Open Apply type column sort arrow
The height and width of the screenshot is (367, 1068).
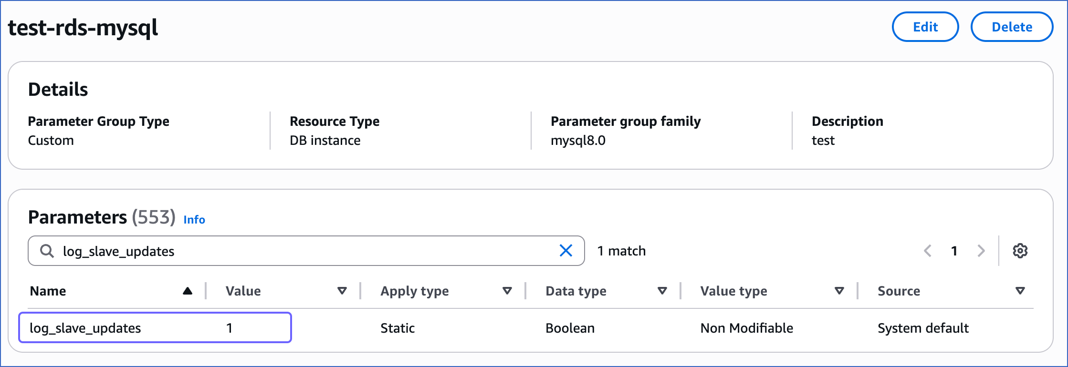click(x=507, y=291)
